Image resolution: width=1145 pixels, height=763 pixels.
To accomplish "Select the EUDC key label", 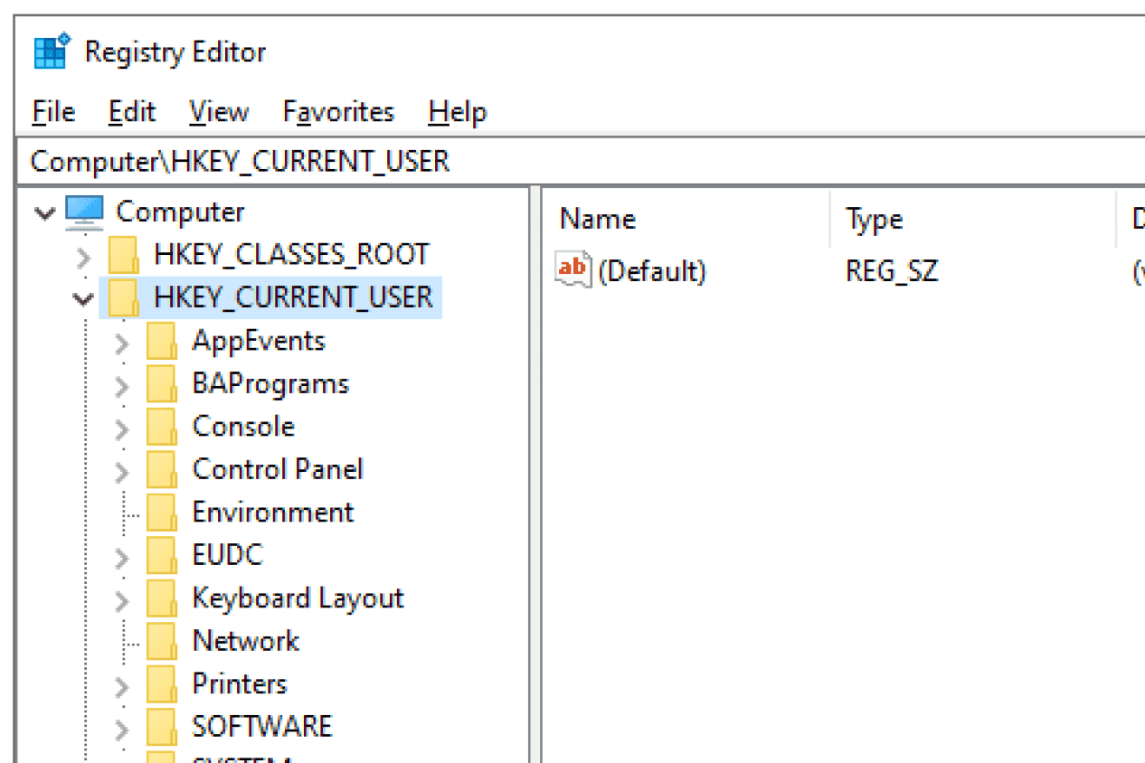I will [x=227, y=555].
